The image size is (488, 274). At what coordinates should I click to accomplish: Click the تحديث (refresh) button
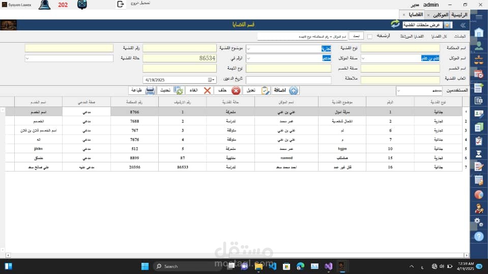coord(170,90)
